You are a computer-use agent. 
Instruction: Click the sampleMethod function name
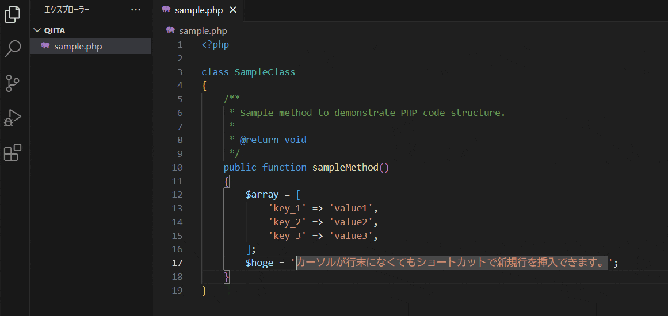point(345,167)
